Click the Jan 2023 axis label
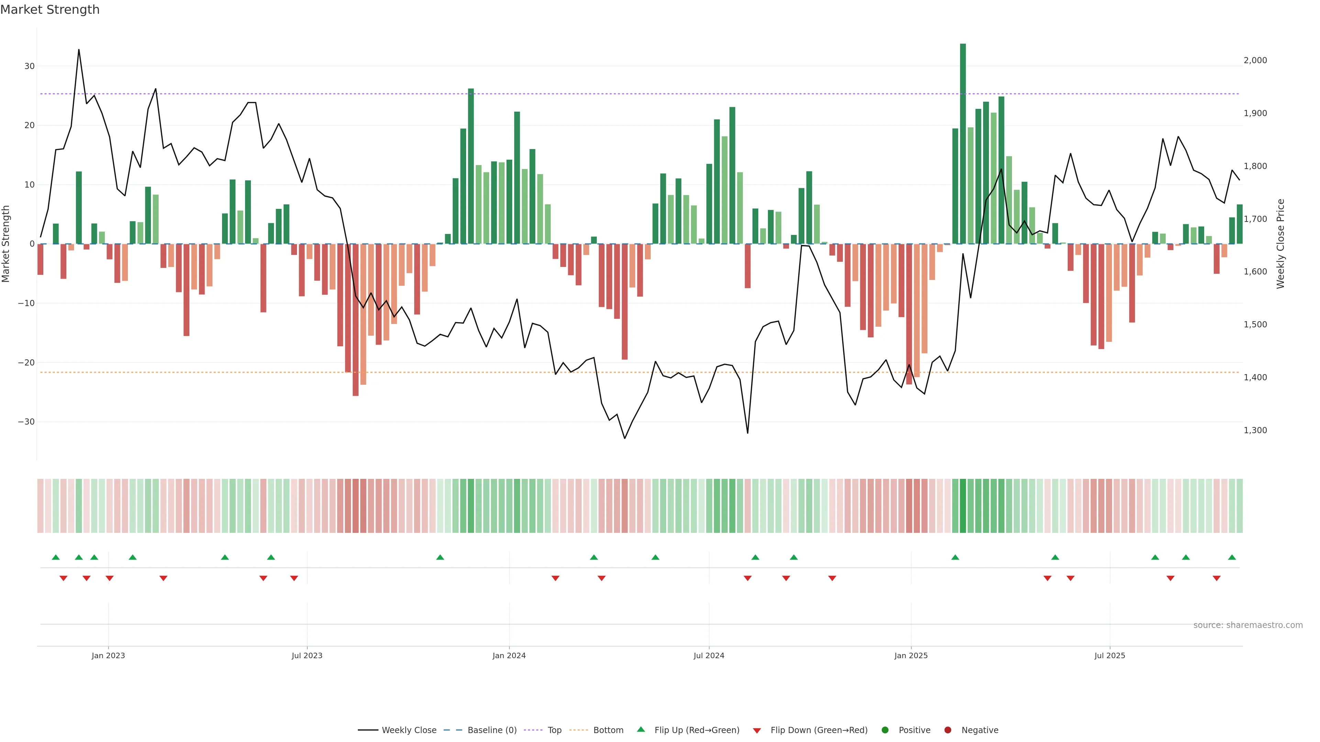 click(x=108, y=655)
